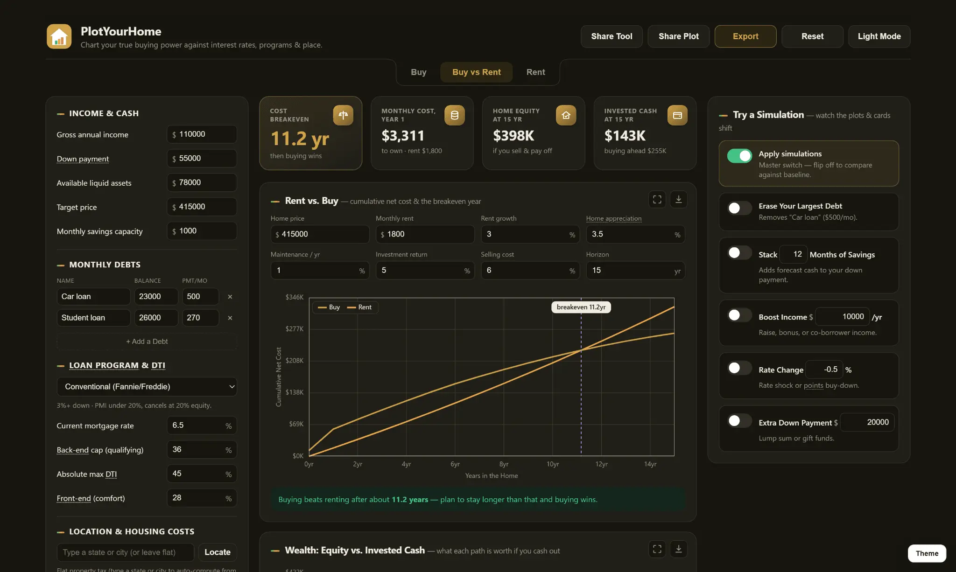Turn off the Apply simulations master switch
956x572 pixels.
click(740, 156)
